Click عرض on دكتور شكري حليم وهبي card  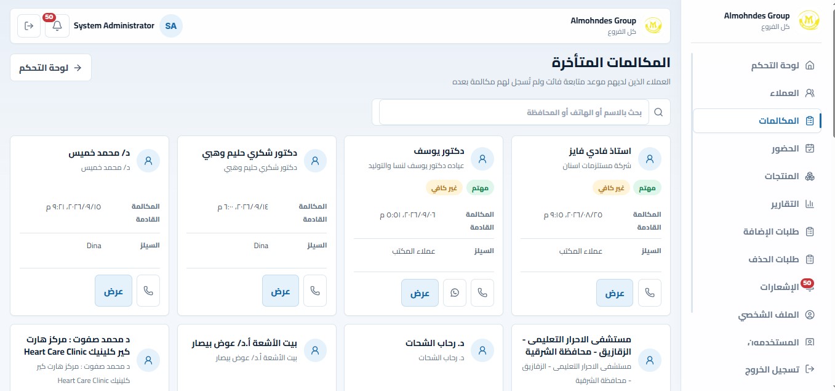pos(281,291)
